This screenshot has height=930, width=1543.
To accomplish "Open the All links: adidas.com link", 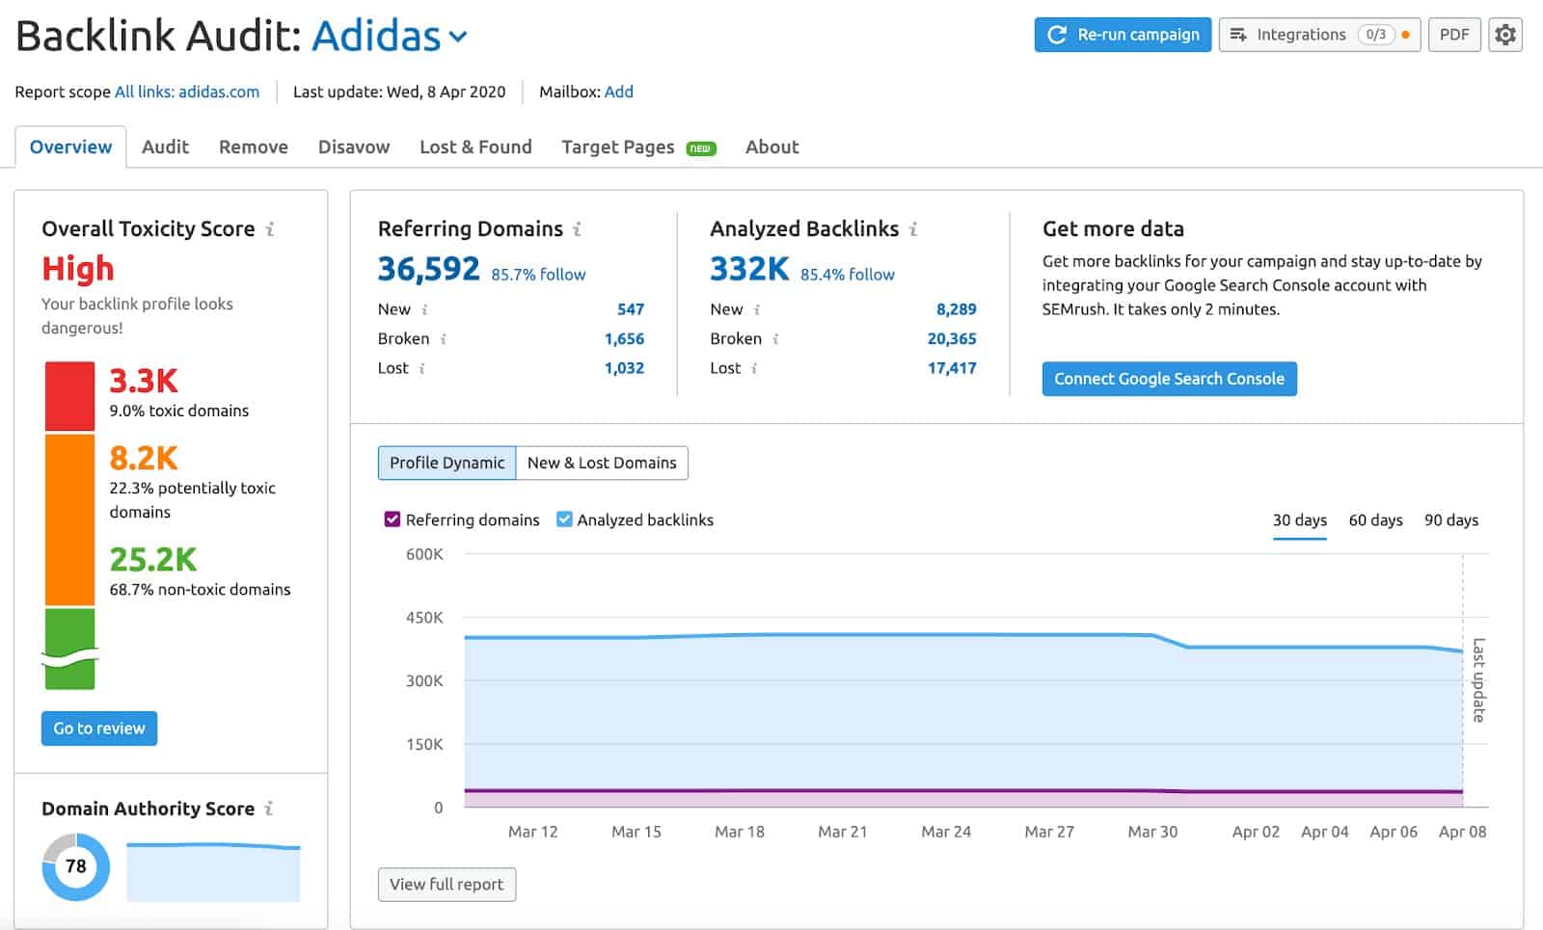I will tap(187, 92).
